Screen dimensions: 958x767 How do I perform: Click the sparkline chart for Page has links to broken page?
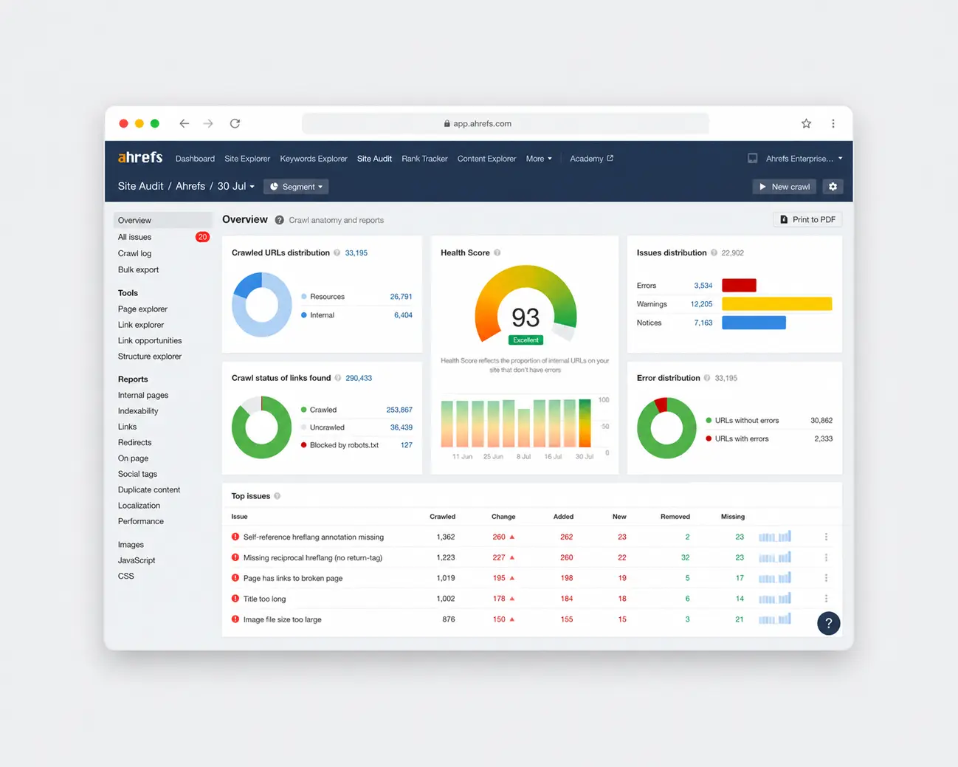coord(774,578)
